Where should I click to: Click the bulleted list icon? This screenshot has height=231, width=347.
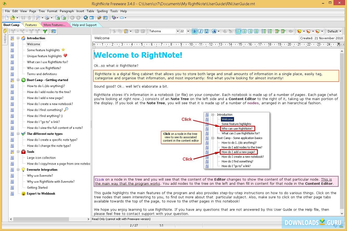(264, 31)
